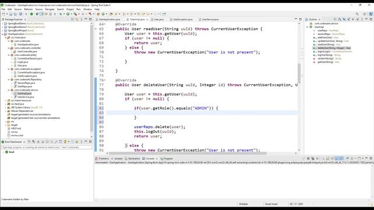Maximize the Package Explorer view
Screen dimensions: 374x210
[91, 19]
